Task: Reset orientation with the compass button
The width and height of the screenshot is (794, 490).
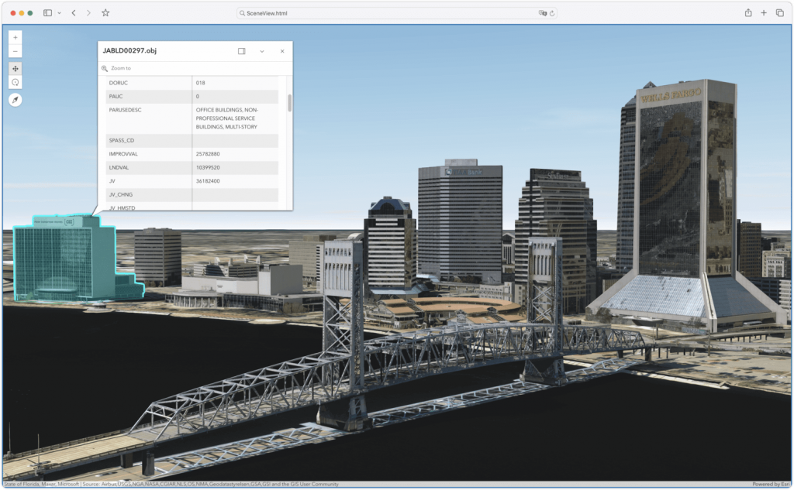Action: [x=16, y=100]
